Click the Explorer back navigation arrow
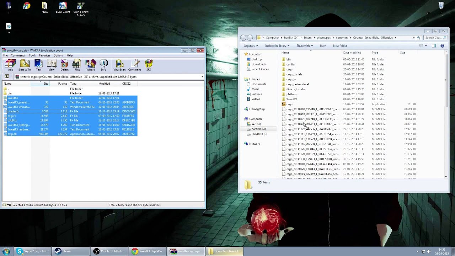 (x=243, y=38)
